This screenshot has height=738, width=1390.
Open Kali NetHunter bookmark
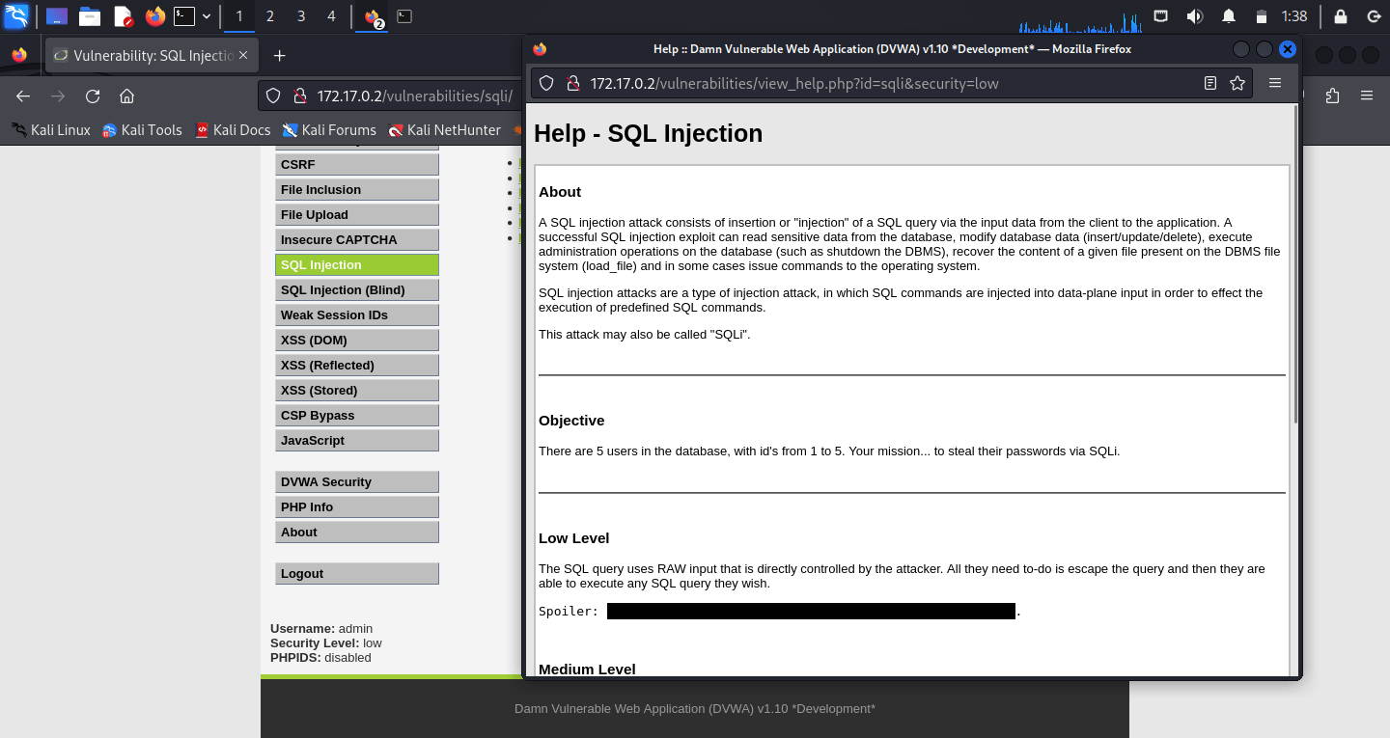tap(445, 129)
